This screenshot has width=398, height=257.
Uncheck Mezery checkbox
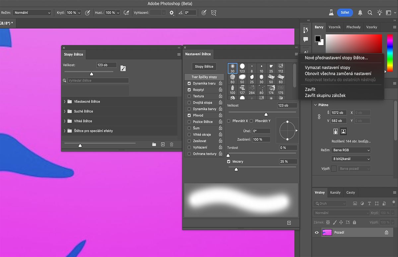[229, 161]
